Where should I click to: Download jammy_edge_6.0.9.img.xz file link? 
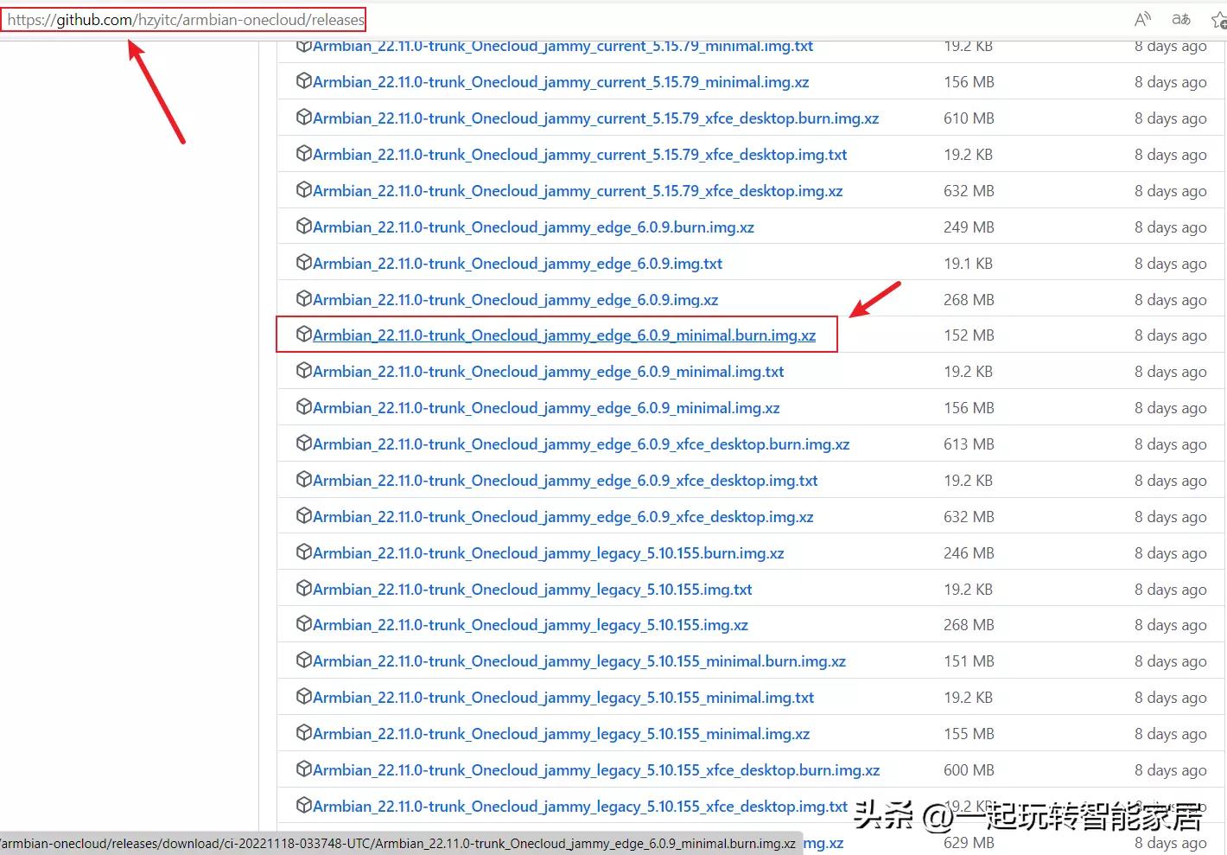(x=515, y=300)
